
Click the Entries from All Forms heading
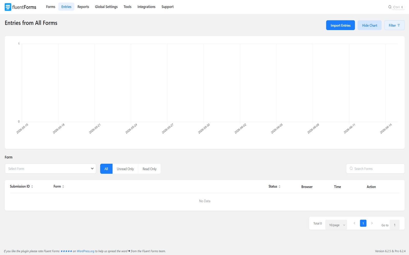(x=31, y=23)
